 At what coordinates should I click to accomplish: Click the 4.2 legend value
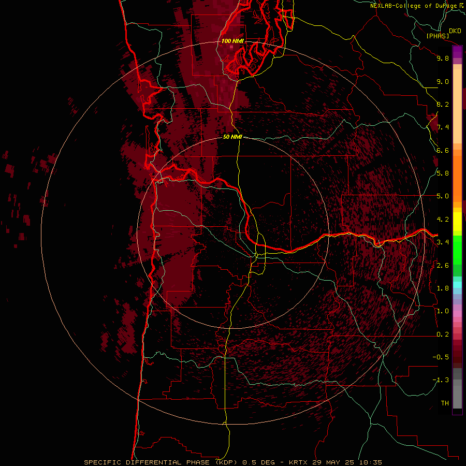pos(443,220)
